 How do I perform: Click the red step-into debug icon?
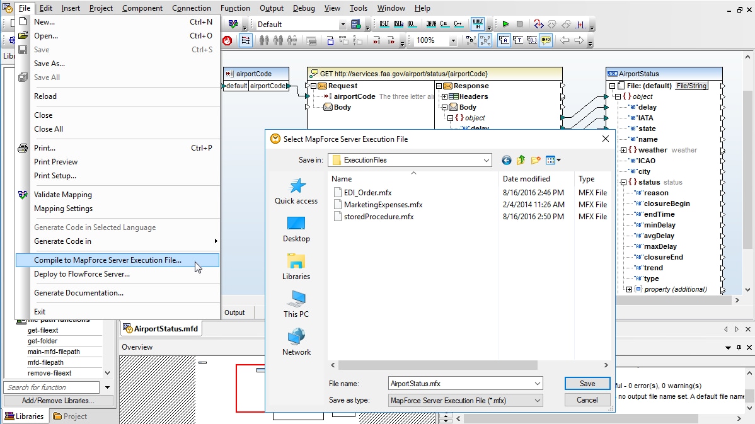pyautogui.click(x=538, y=24)
